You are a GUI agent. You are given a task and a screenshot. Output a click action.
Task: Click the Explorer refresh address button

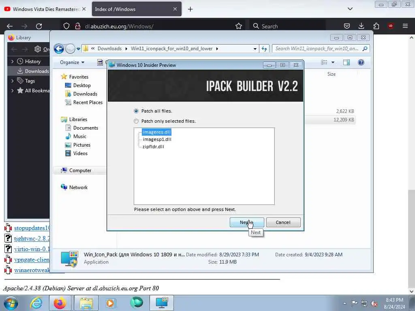pos(264,49)
